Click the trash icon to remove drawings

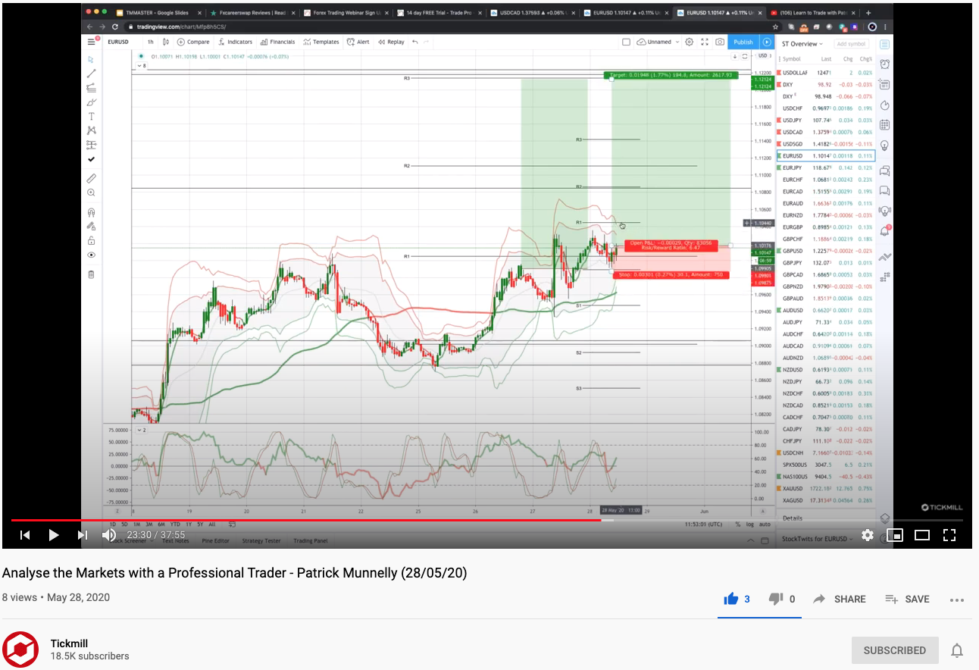tap(91, 274)
